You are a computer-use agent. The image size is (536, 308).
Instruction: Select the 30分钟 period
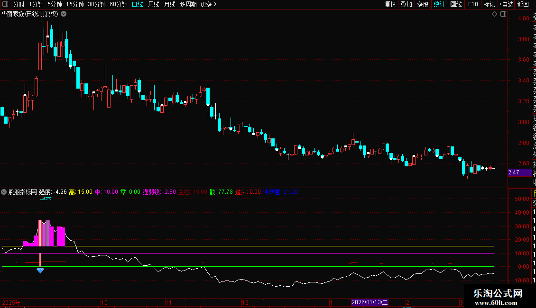click(x=97, y=4)
